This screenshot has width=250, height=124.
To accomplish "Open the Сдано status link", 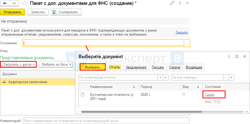I will (x=210, y=95).
